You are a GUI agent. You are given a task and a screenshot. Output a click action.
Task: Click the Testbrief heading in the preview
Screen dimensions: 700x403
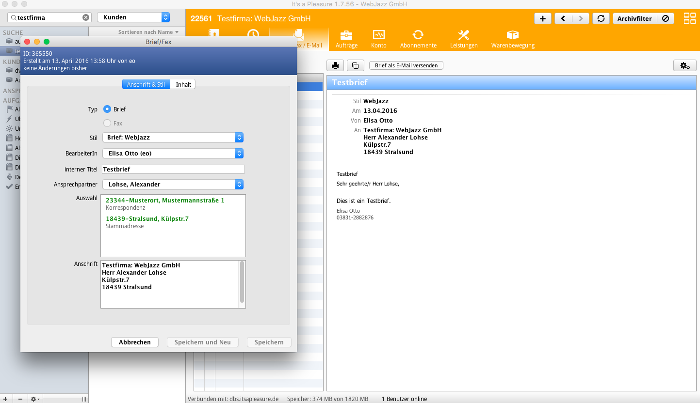pyautogui.click(x=350, y=83)
